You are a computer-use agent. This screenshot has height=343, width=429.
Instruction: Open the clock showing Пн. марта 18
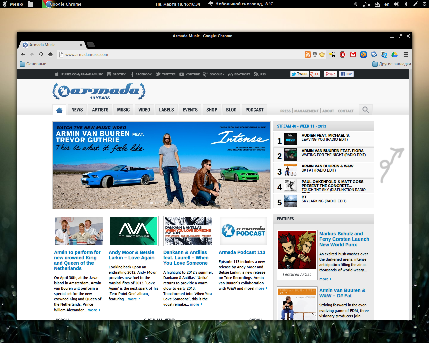click(178, 4)
